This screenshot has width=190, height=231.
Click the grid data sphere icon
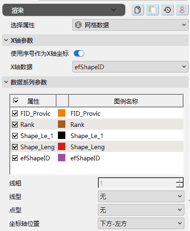click(78, 25)
